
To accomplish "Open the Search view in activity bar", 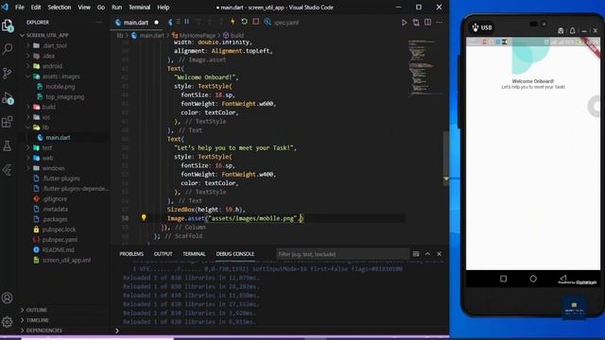I will pyautogui.click(x=8, y=49).
